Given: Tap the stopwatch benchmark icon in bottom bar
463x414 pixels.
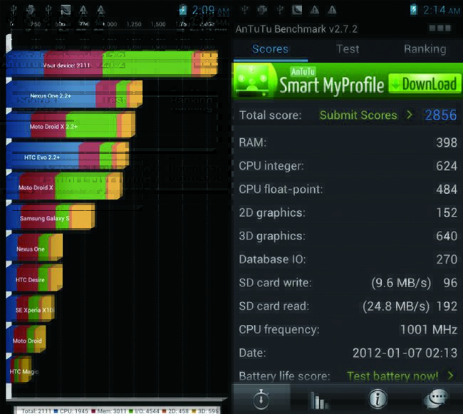Looking at the screenshot, I should coord(262,398).
